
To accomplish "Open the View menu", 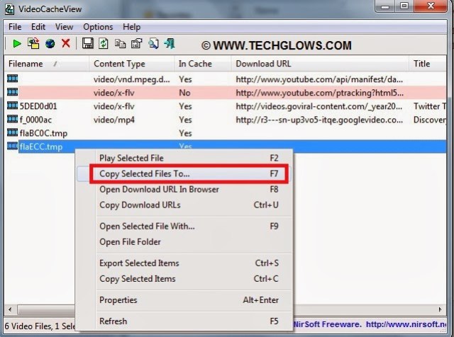I will point(64,27).
